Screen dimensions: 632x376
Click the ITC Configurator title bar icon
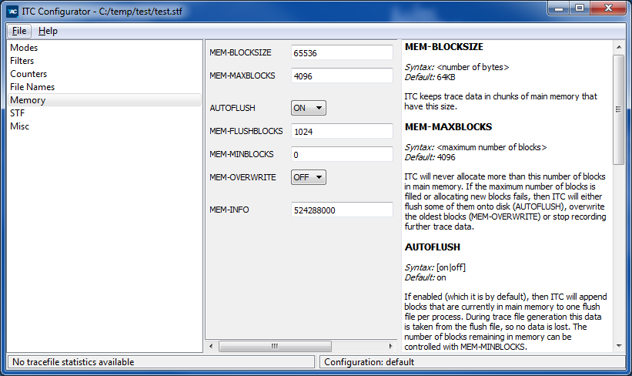pos(13,12)
